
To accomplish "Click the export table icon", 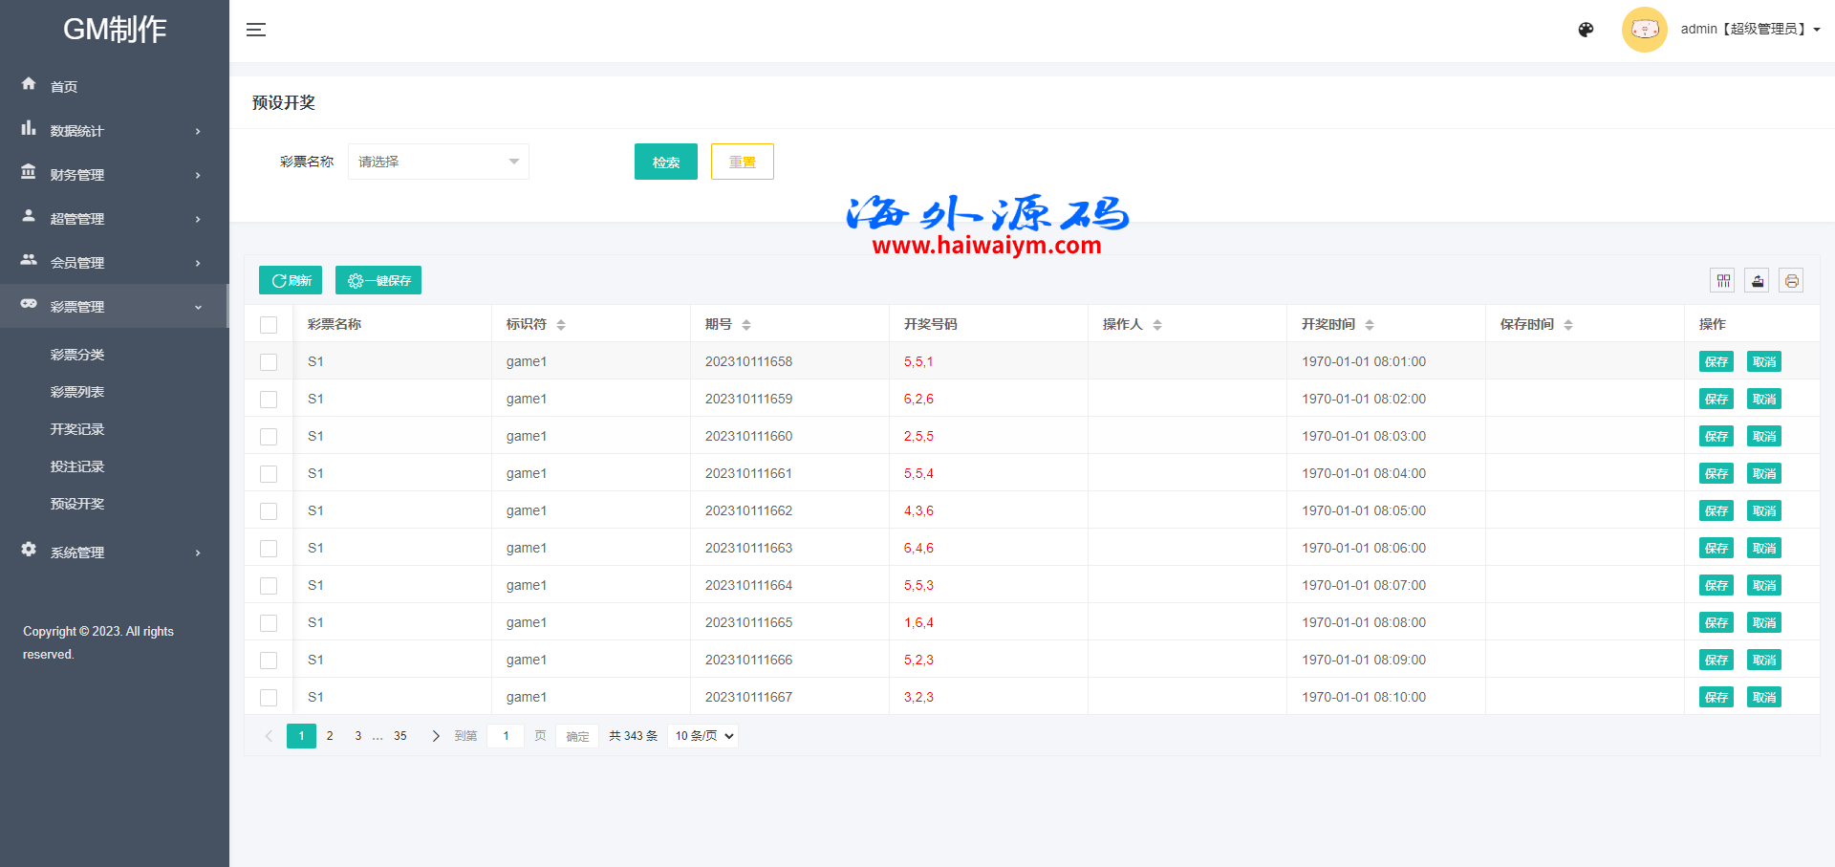I will click(x=1757, y=280).
